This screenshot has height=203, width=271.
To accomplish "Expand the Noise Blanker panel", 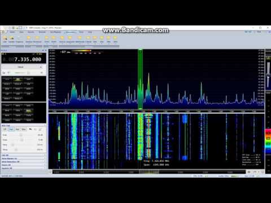I will pyautogui.click(x=23, y=158).
